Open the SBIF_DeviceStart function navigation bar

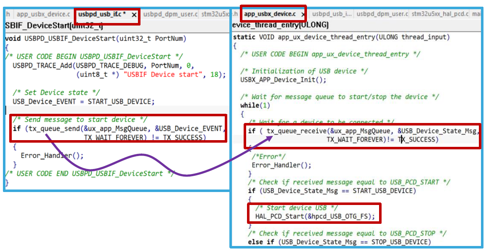pos(54,26)
